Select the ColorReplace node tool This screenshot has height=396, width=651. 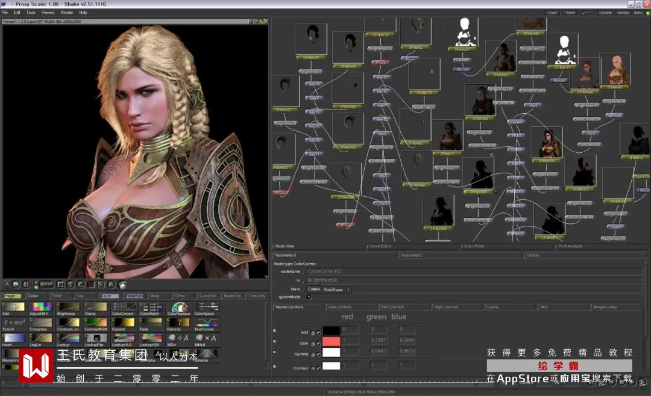point(178,308)
